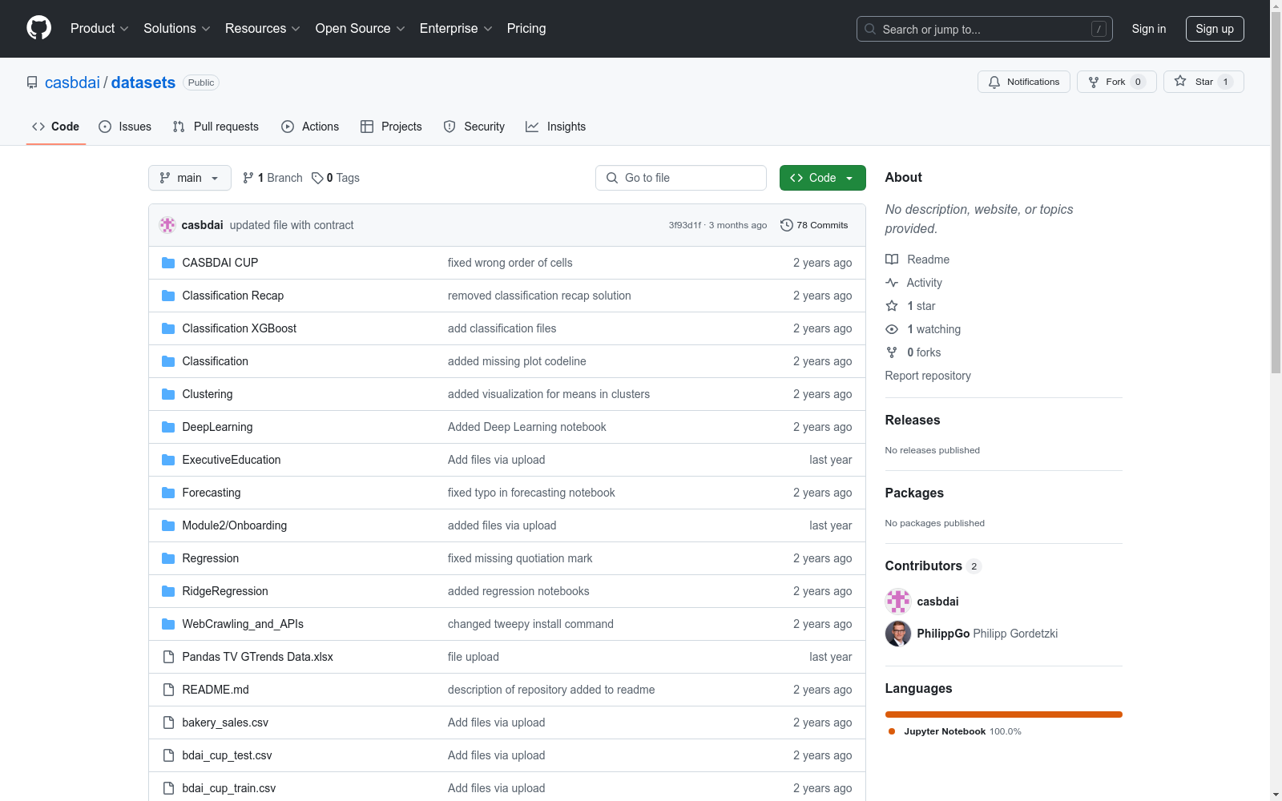
Task: Click the Notifications bell button
Action: [1023, 82]
